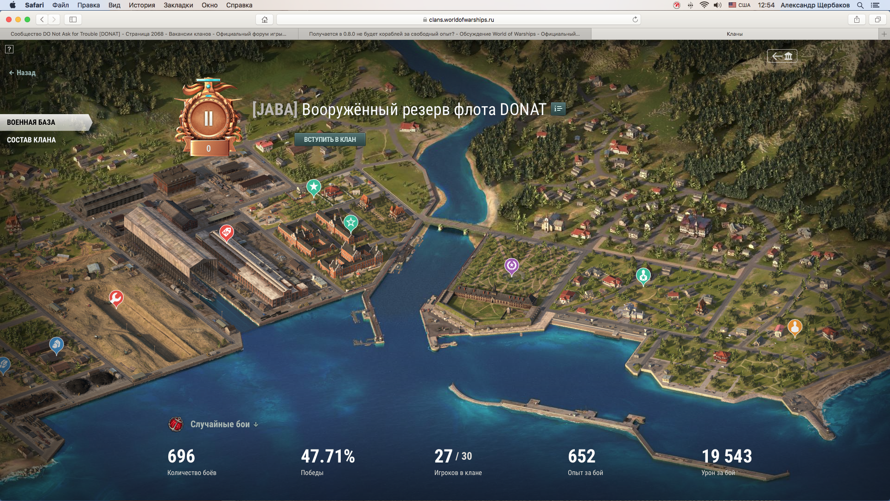Open the Вид menu
The height and width of the screenshot is (501, 890).
click(114, 5)
